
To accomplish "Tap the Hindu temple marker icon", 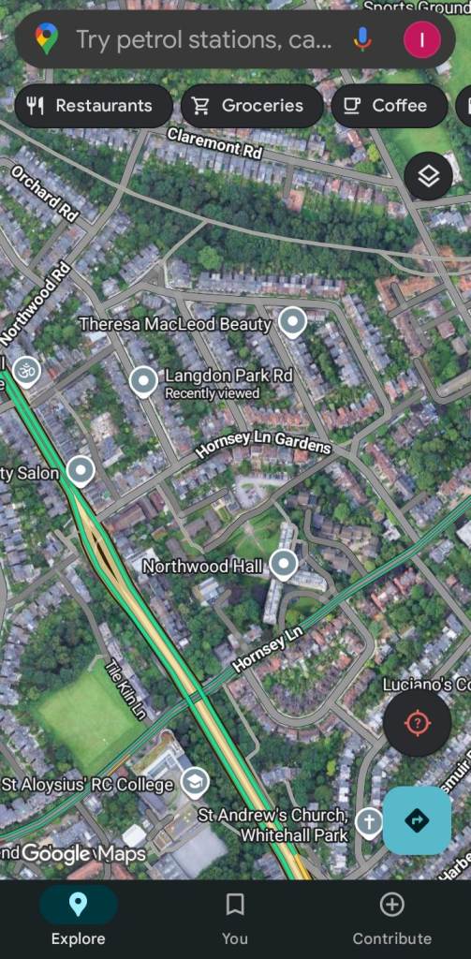I will coord(27,372).
